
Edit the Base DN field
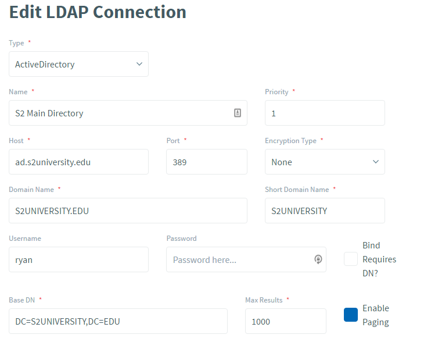tap(118, 321)
